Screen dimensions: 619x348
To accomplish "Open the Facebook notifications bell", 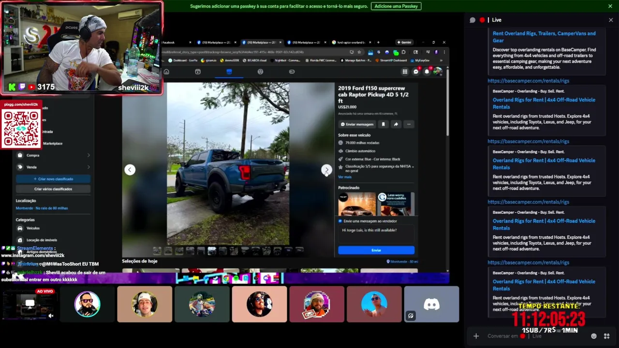I will pos(427,72).
